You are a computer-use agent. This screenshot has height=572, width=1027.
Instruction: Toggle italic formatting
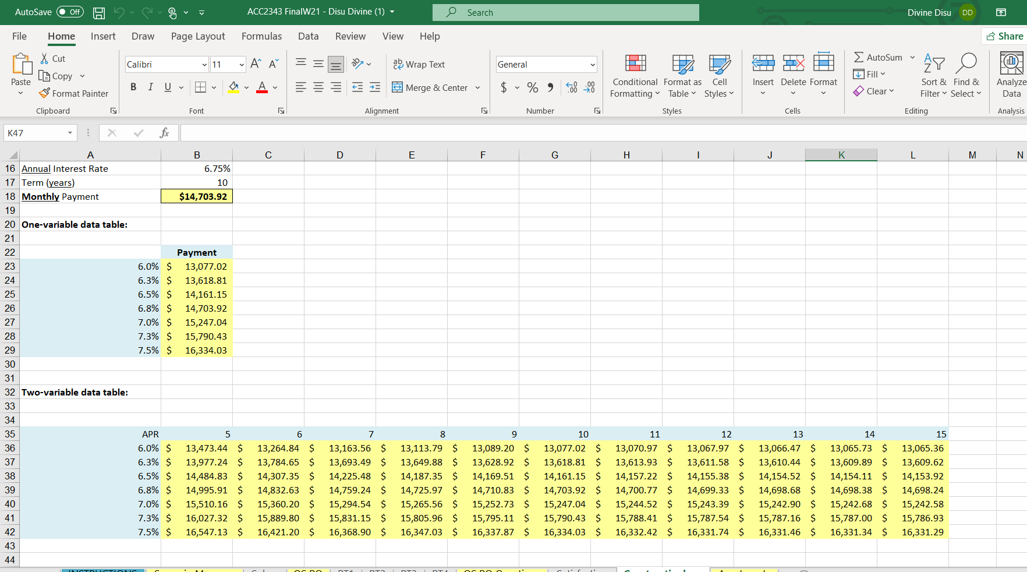click(150, 87)
